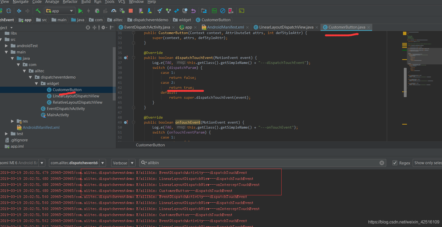Open the AVD Manager icon
Image resolution: width=442 pixels, height=227 pixels.
[x=141, y=11]
